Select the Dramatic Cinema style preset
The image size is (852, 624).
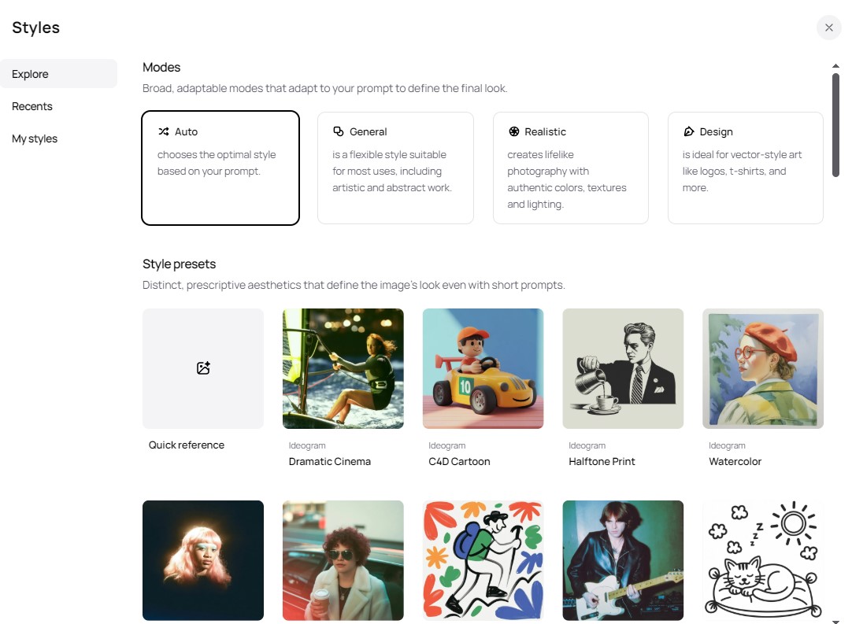[x=343, y=368]
